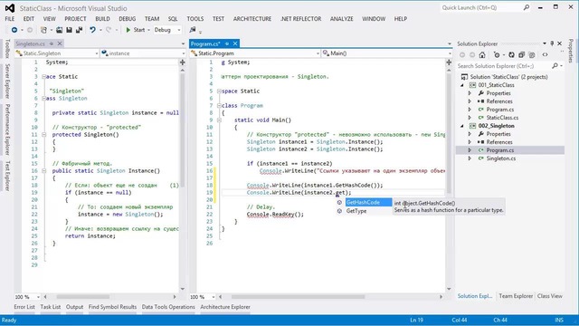This screenshot has height=326, width=579.
Task: Click the Find in Files toolbar icon
Action: click(x=193, y=30)
